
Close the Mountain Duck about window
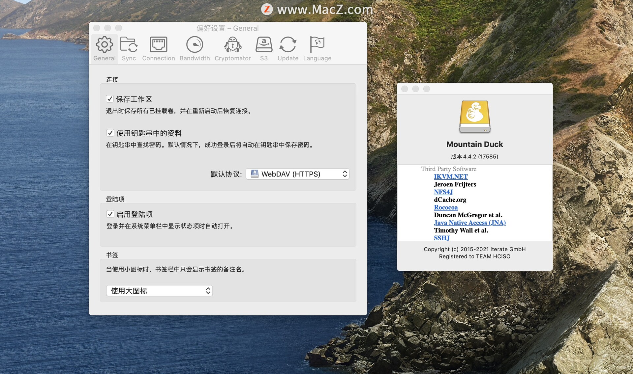(x=405, y=89)
